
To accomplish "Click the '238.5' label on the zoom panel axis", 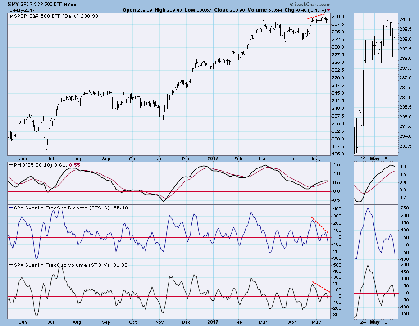I will (x=405, y=49).
